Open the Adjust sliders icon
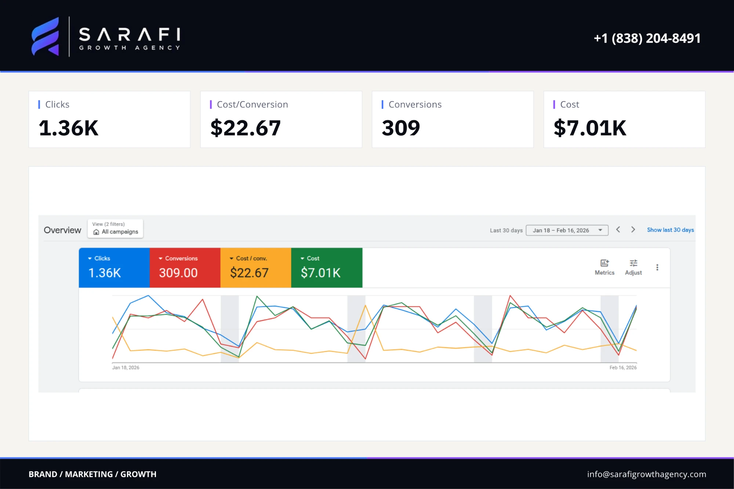This screenshot has width=734, height=489. [633, 263]
